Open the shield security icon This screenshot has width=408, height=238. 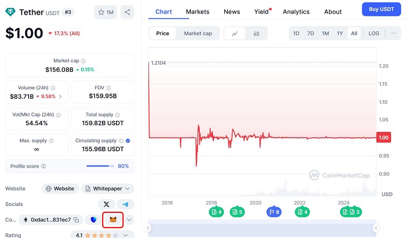[93, 220]
